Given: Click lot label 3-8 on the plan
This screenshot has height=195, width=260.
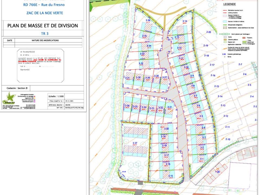Looking at the screenshot, I should pyautogui.click(x=193, y=86).
